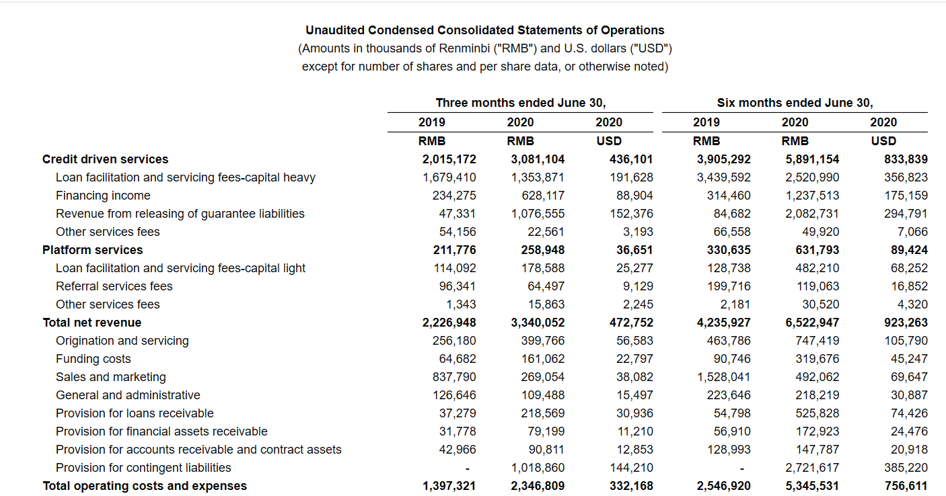Image resolution: width=946 pixels, height=496 pixels.
Task: Select 'Revenue from releasing of guarantee liabilities' label
Action: 180,214
